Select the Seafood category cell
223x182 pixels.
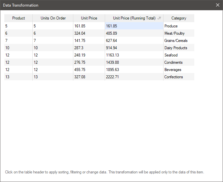[x=171, y=55]
